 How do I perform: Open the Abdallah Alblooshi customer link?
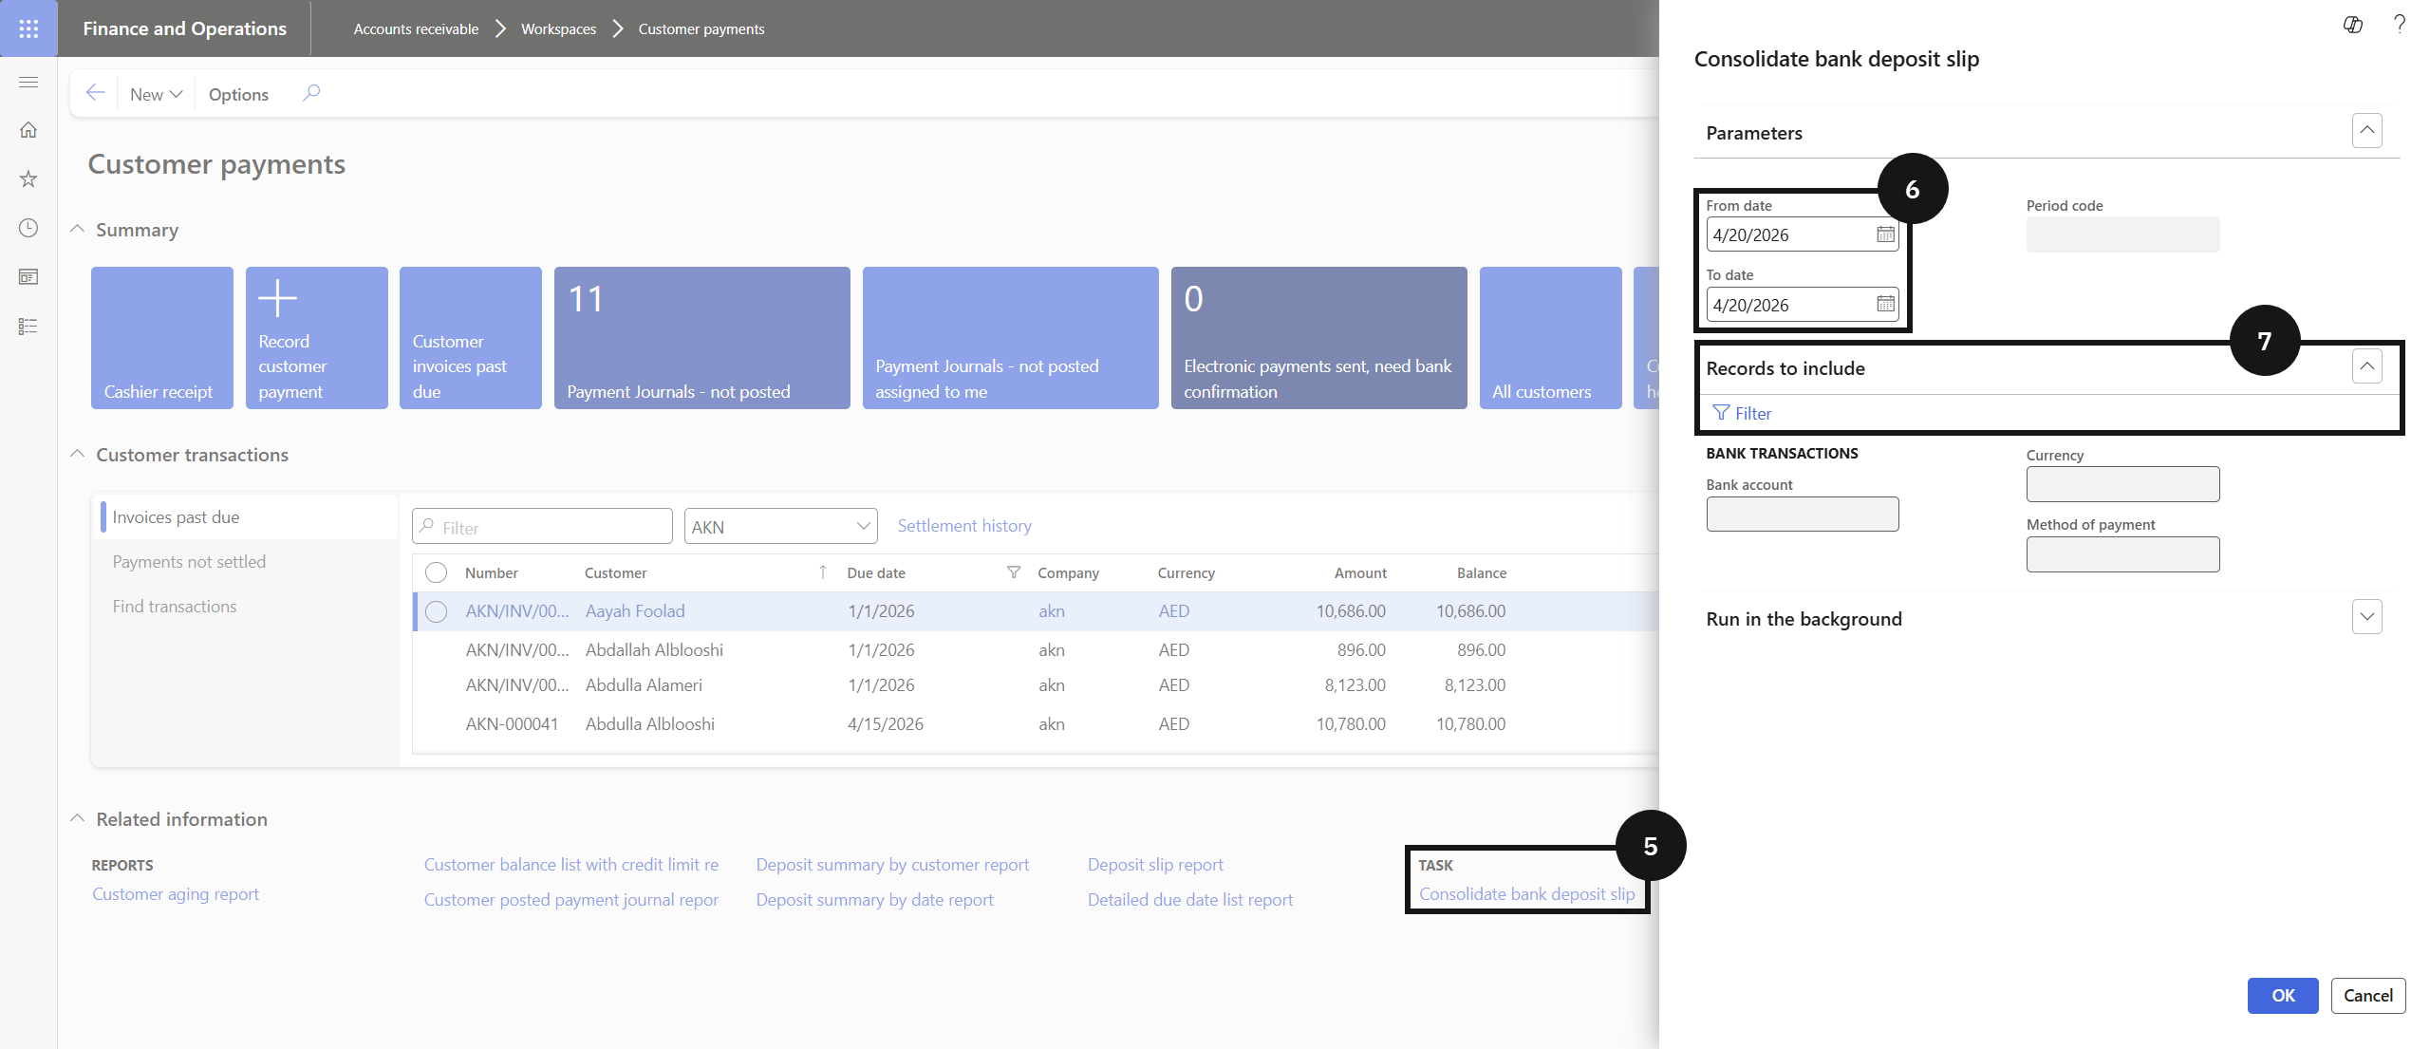pyautogui.click(x=654, y=650)
